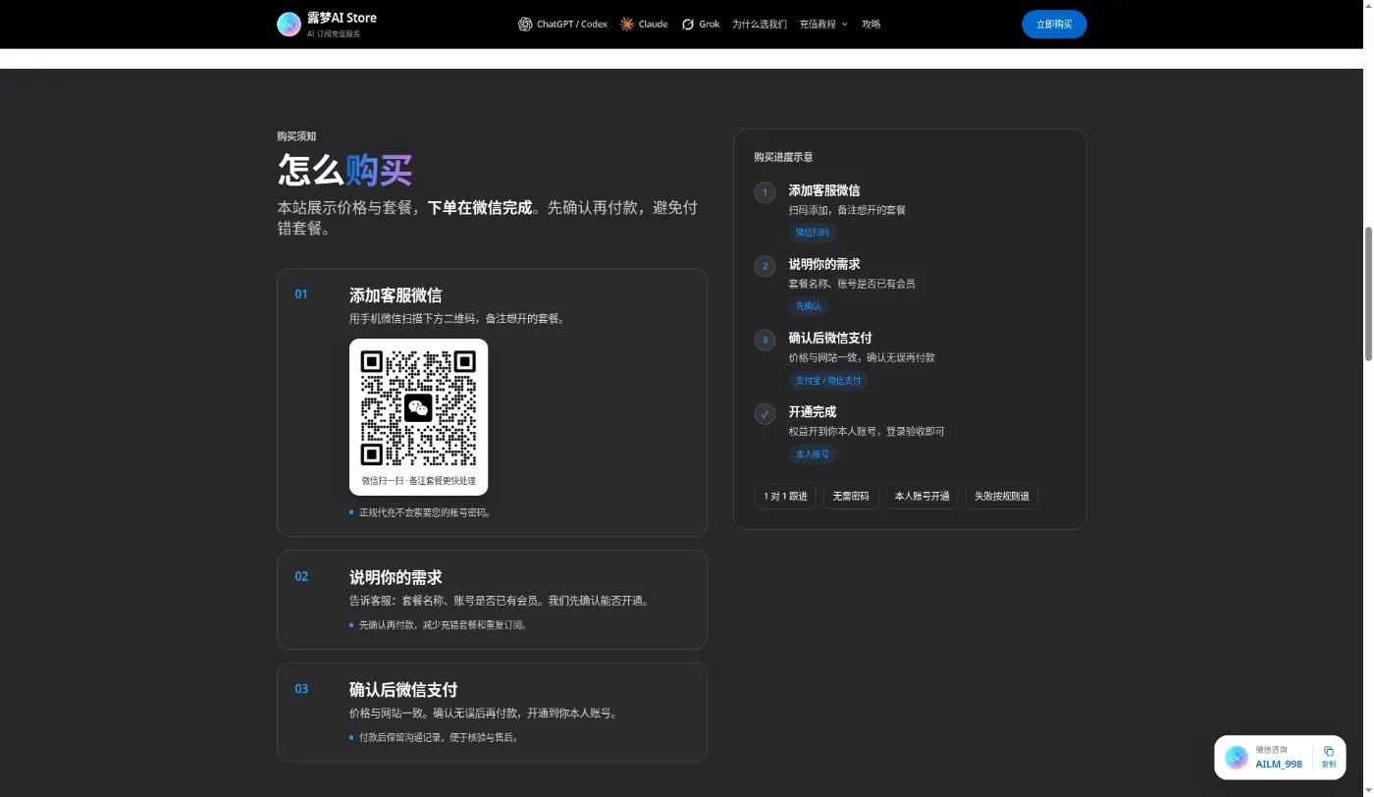The height and width of the screenshot is (797, 1374).
Task: Click the 立即购买 button
Action: click(1054, 25)
